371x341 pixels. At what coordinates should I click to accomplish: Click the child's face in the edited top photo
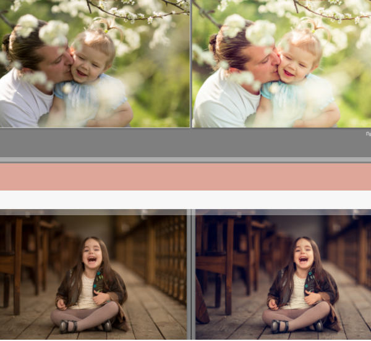296,62
